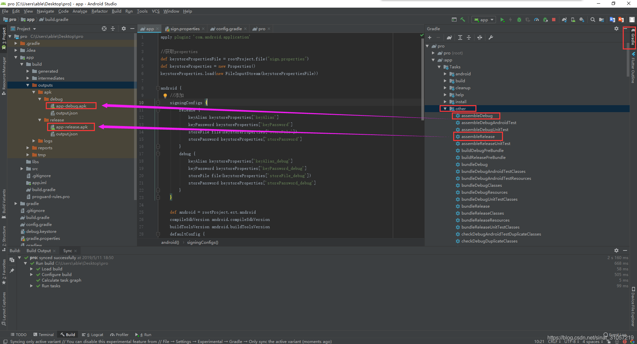Open the VCS menu
Screen dimensions: 637x344
click(x=156, y=11)
